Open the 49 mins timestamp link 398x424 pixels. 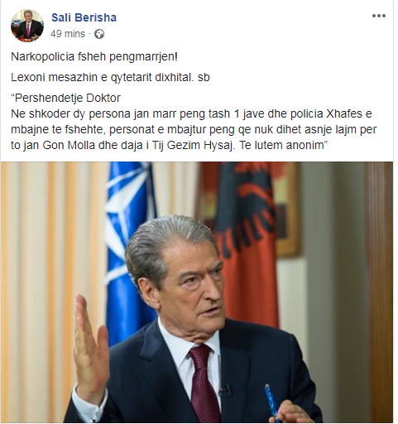pos(68,34)
